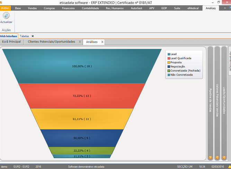Open the Admin menu button

pyautogui.click(x=6, y=8)
